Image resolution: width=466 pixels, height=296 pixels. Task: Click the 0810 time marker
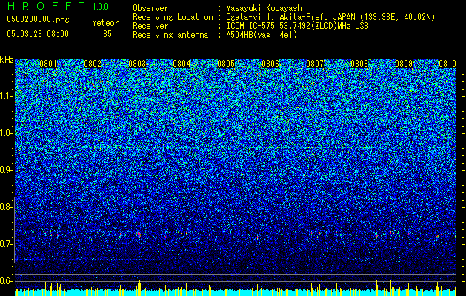coord(447,64)
